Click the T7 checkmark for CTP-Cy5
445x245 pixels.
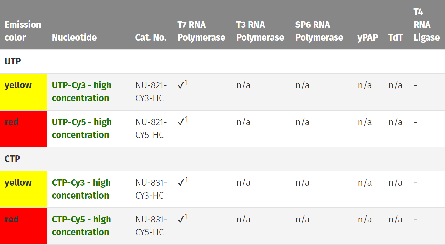coord(181,220)
